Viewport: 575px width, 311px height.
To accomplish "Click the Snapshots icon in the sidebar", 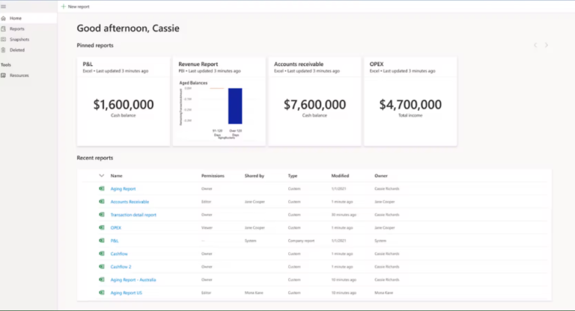I will (x=4, y=39).
